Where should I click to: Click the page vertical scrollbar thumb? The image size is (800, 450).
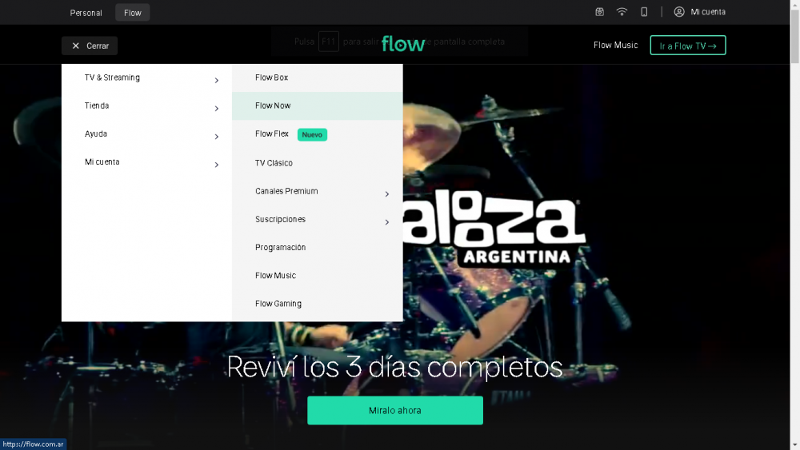pyautogui.click(x=795, y=37)
